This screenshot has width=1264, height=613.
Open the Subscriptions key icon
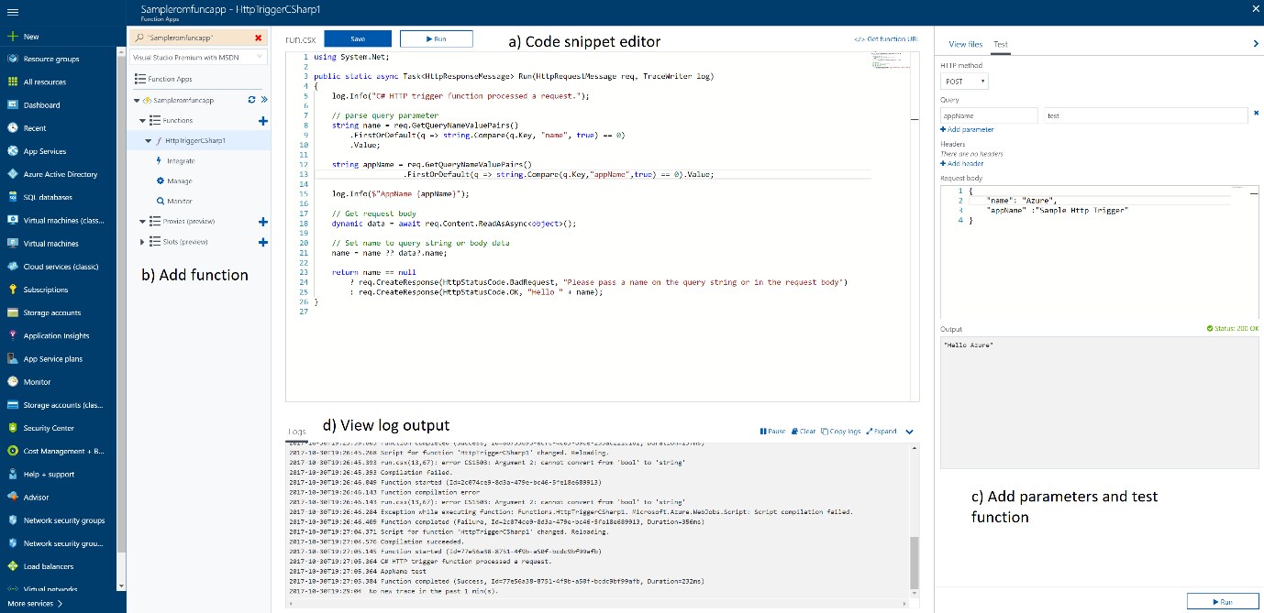pos(13,290)
